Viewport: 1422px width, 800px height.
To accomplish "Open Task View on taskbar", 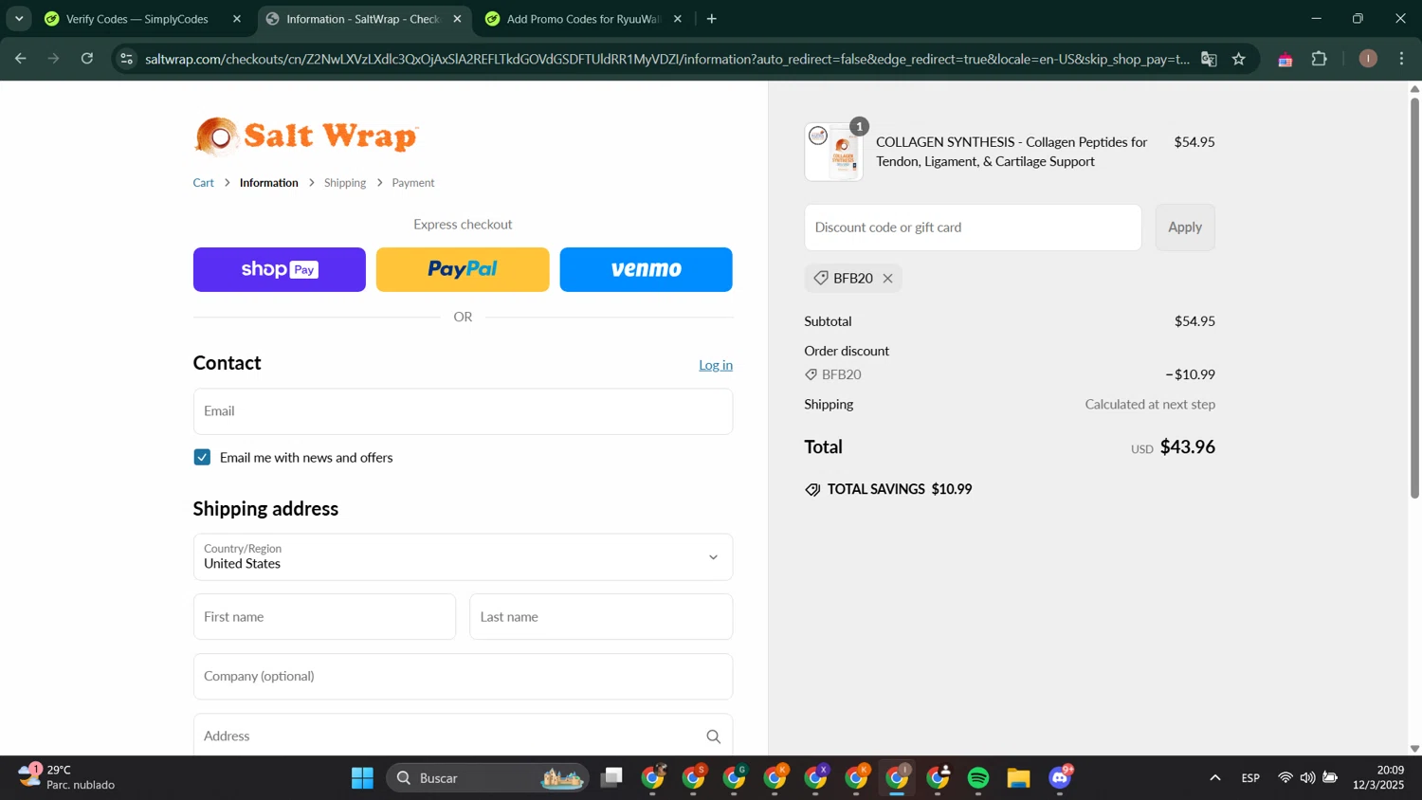I will pyautogui.click(x=612, y=778).
